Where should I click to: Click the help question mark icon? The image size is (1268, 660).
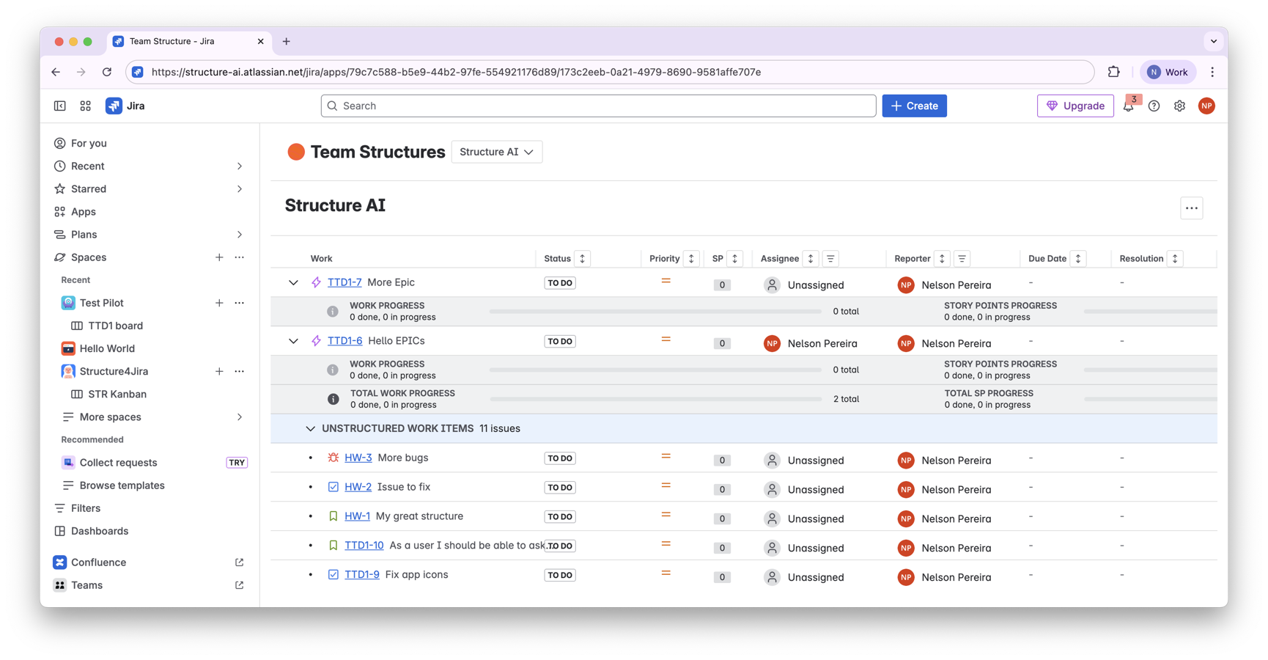(1154, 106)
